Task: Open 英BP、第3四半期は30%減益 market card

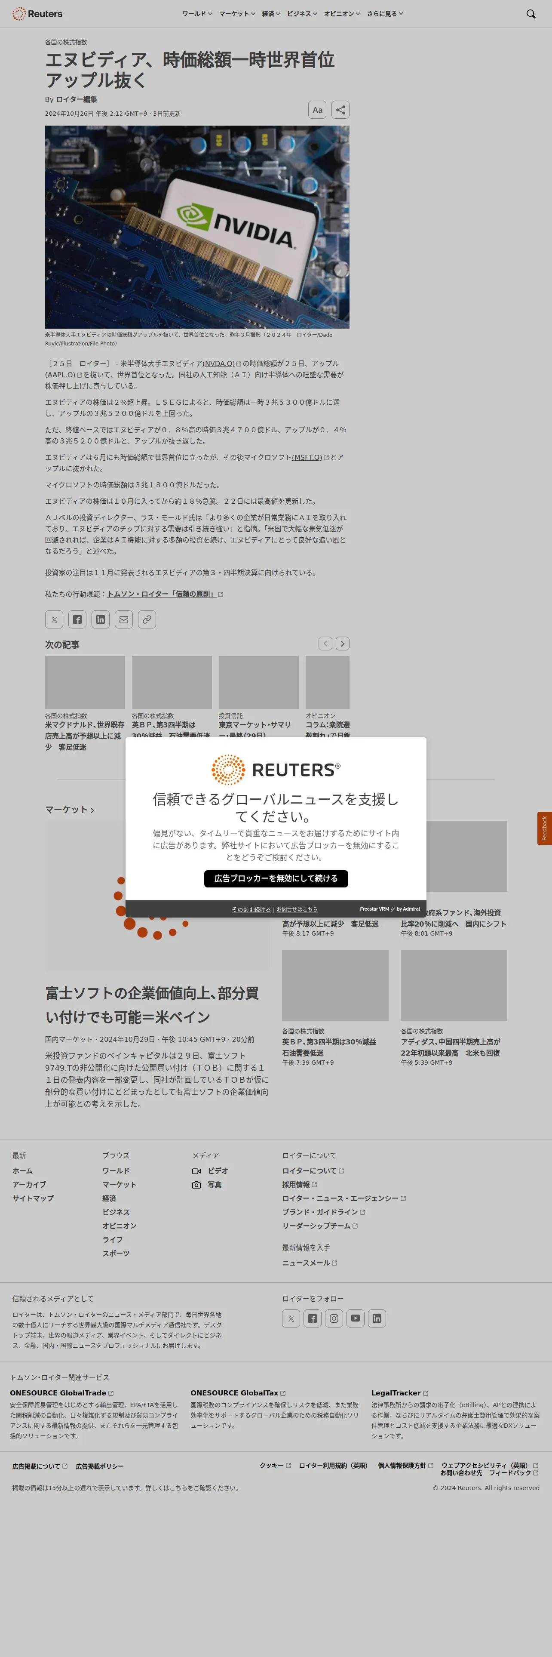Action: pos(329,1047)
